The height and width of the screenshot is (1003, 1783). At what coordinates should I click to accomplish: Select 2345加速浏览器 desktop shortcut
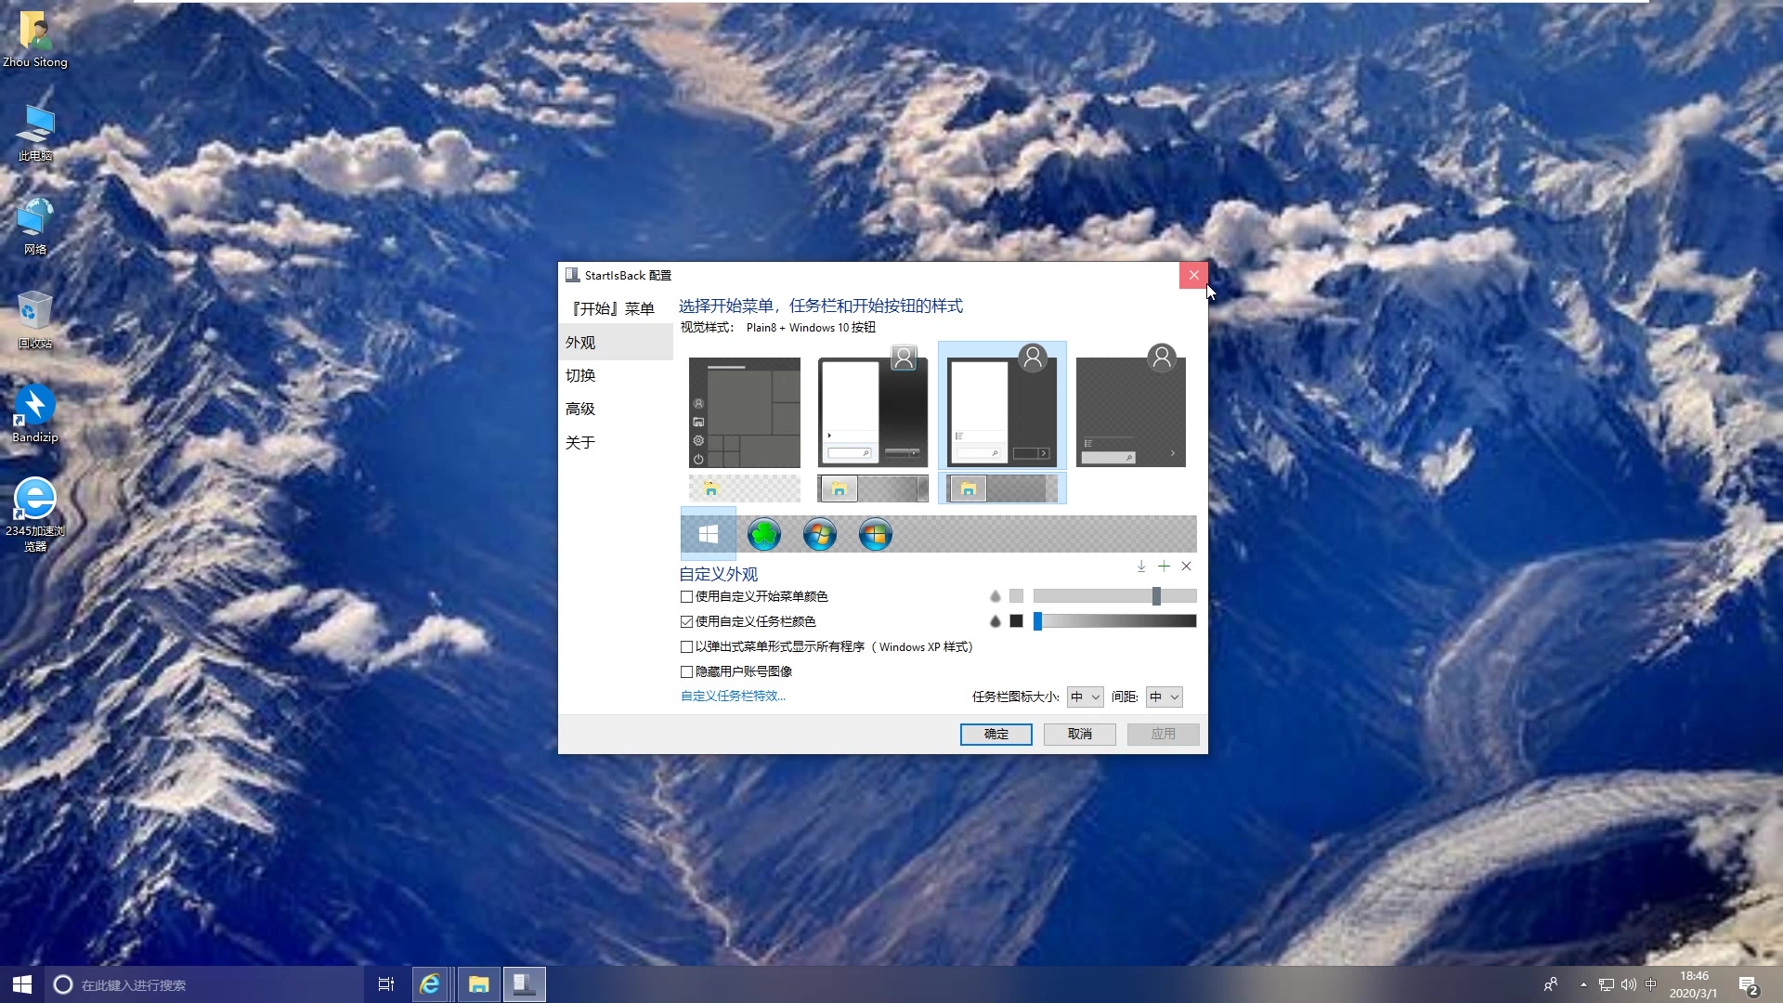click(35, 515)
